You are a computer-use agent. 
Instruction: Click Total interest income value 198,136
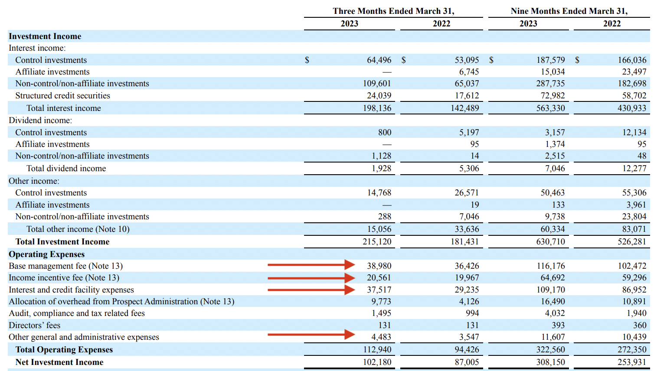377,108
